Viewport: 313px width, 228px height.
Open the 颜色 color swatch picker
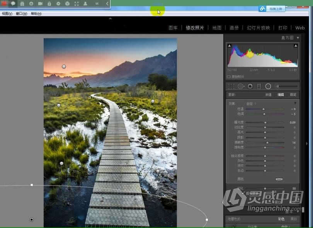pos(279,179)
